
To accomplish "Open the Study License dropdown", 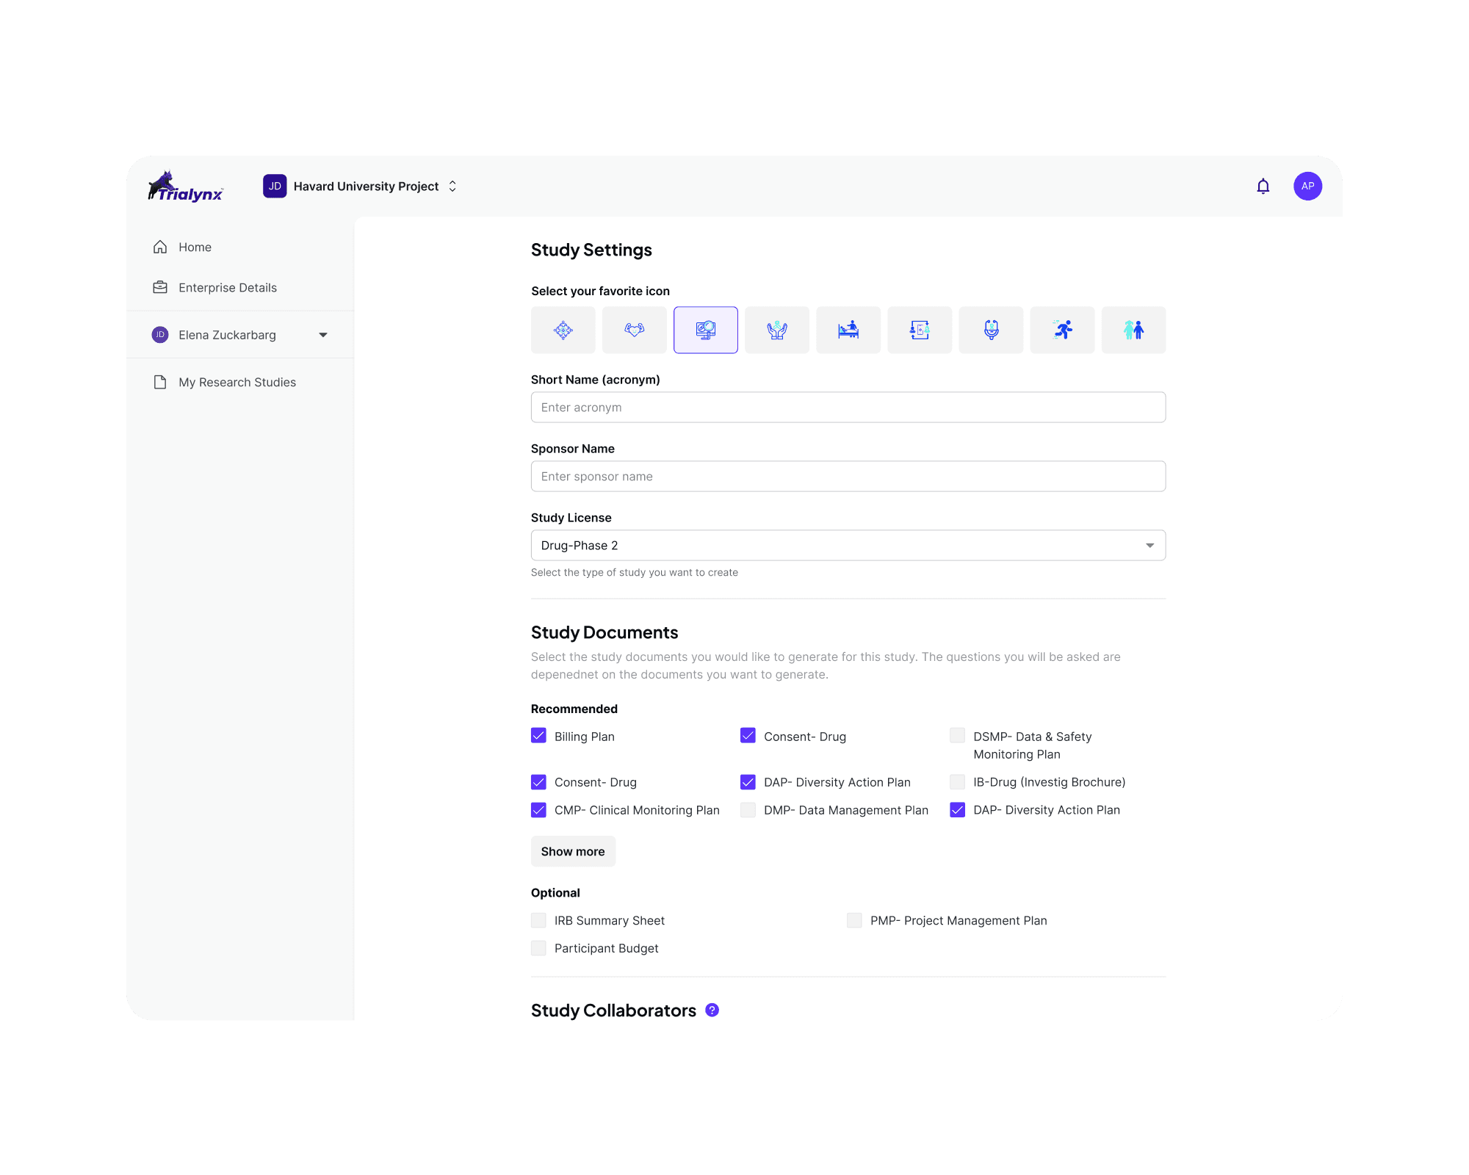I will pyautogui.click(x=848, y=546).
